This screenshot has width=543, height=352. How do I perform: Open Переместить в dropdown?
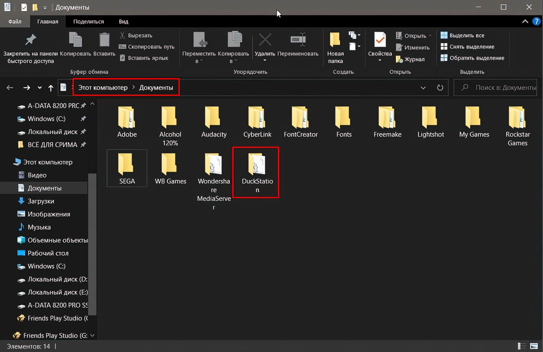[x=199, y=48]
